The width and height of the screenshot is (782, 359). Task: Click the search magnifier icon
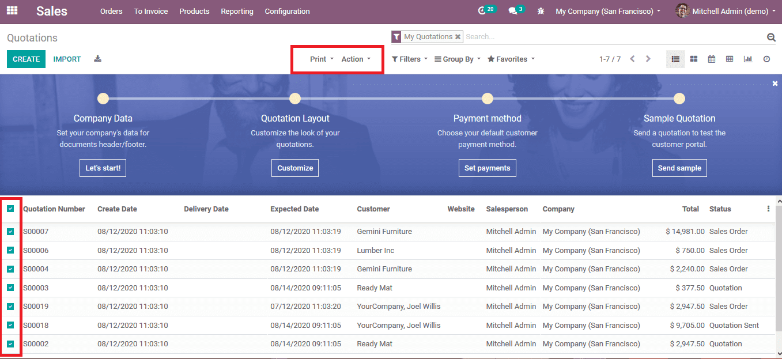click(x=771, y=37)
